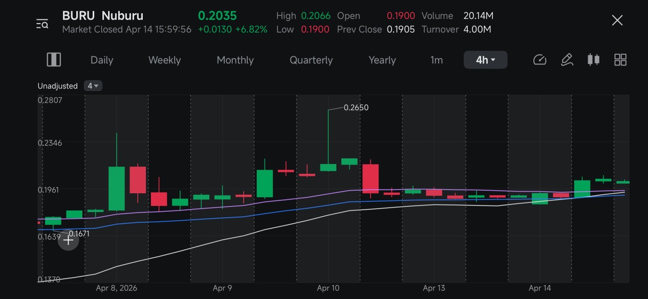Toggle the split panel layout icon
Viewport: 648px width, 299px height.
click(x=54, y=60)
